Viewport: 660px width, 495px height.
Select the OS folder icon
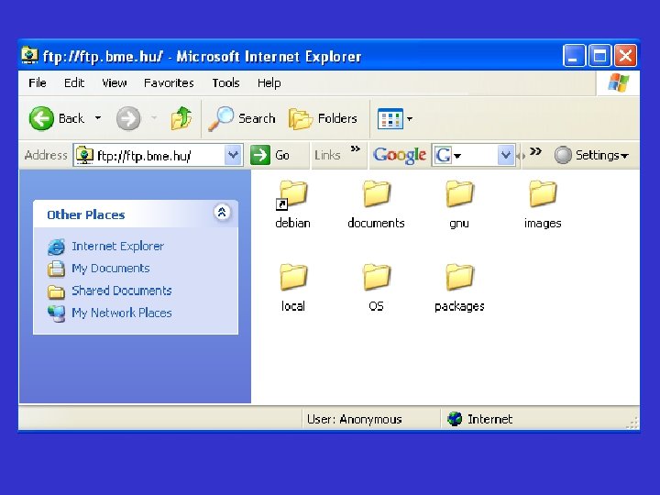(x=377, y=278)
